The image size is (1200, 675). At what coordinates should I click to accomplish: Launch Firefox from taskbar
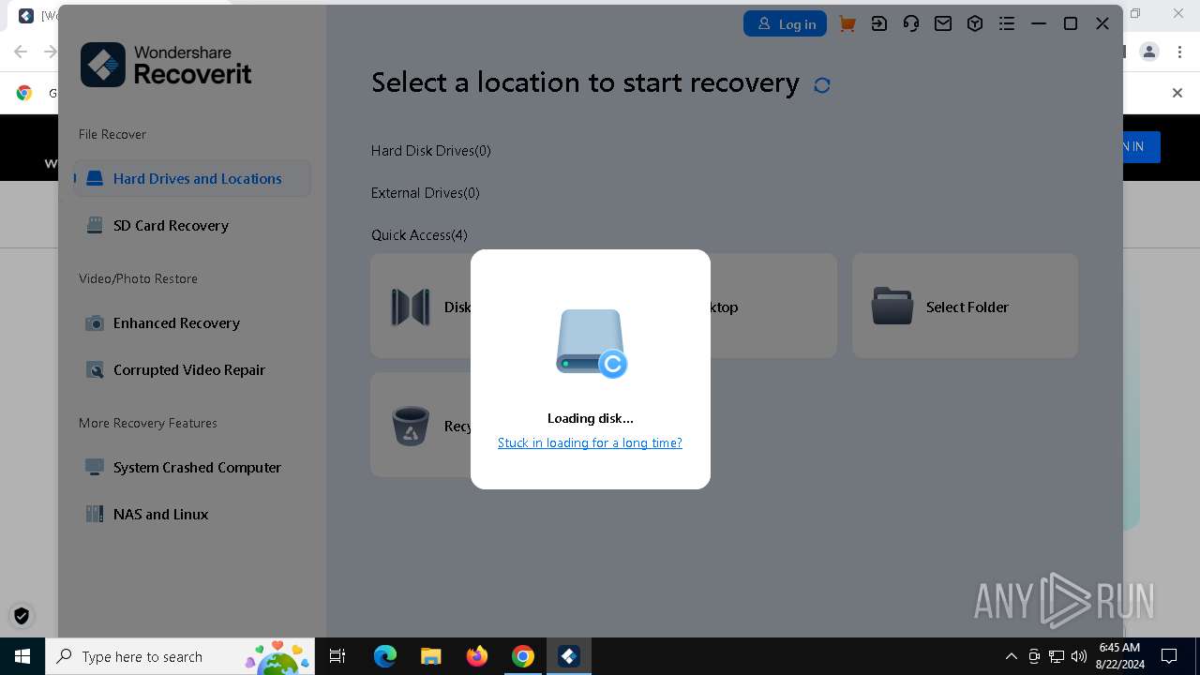(476, 656)
